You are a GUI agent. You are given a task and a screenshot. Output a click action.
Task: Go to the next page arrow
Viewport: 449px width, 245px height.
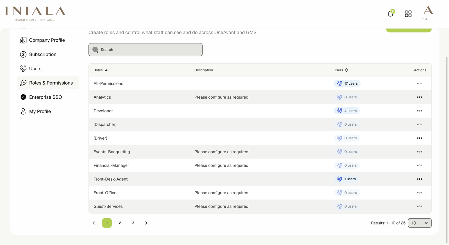click(146, 223)
